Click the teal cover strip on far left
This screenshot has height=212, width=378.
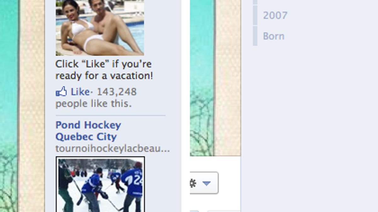(x=9, y=106)
